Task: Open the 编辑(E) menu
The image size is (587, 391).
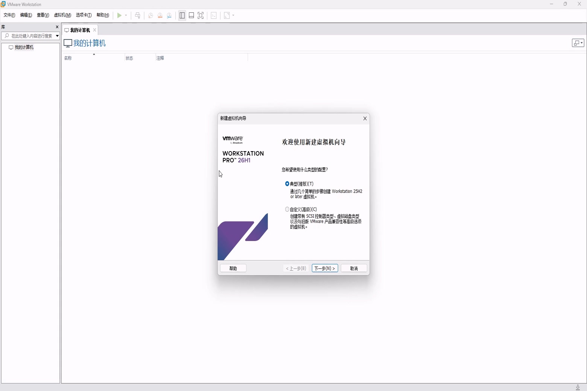Action: click(26, 15)
